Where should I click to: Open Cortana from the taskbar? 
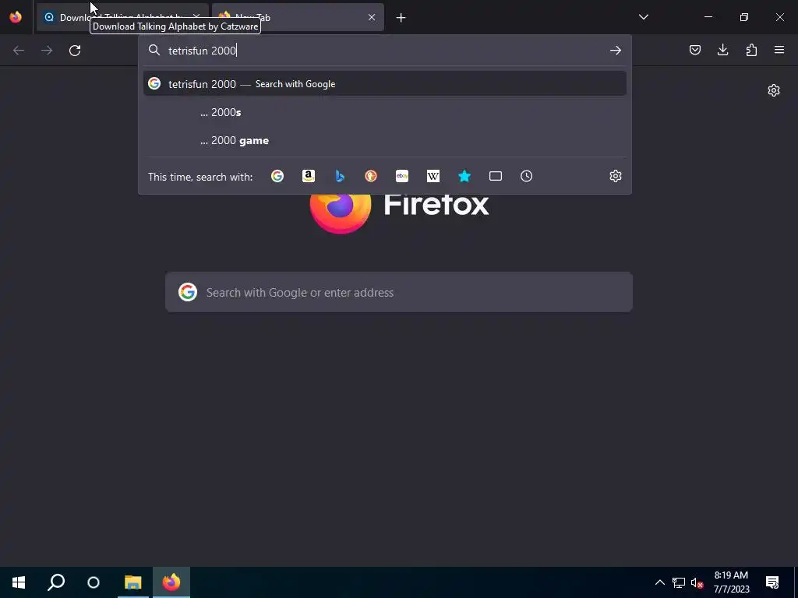pyautogui.click(x=94, y=582)
